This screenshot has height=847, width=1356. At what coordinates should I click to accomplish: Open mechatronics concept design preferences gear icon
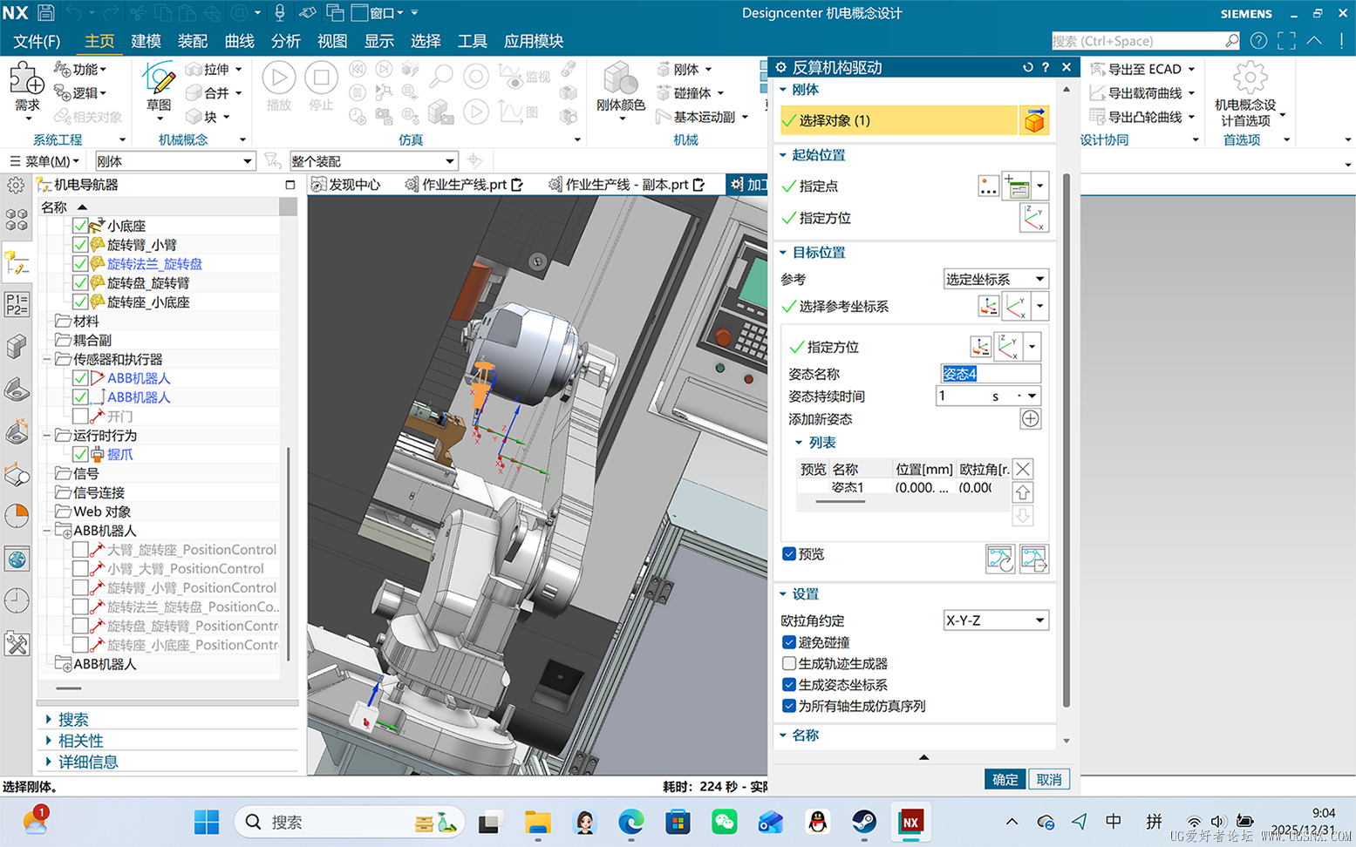click(1249, 79)
